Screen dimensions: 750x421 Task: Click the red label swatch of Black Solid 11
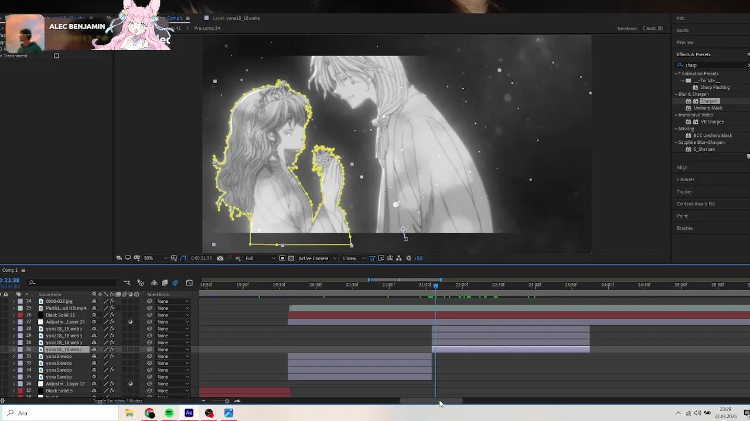(20, 315)
